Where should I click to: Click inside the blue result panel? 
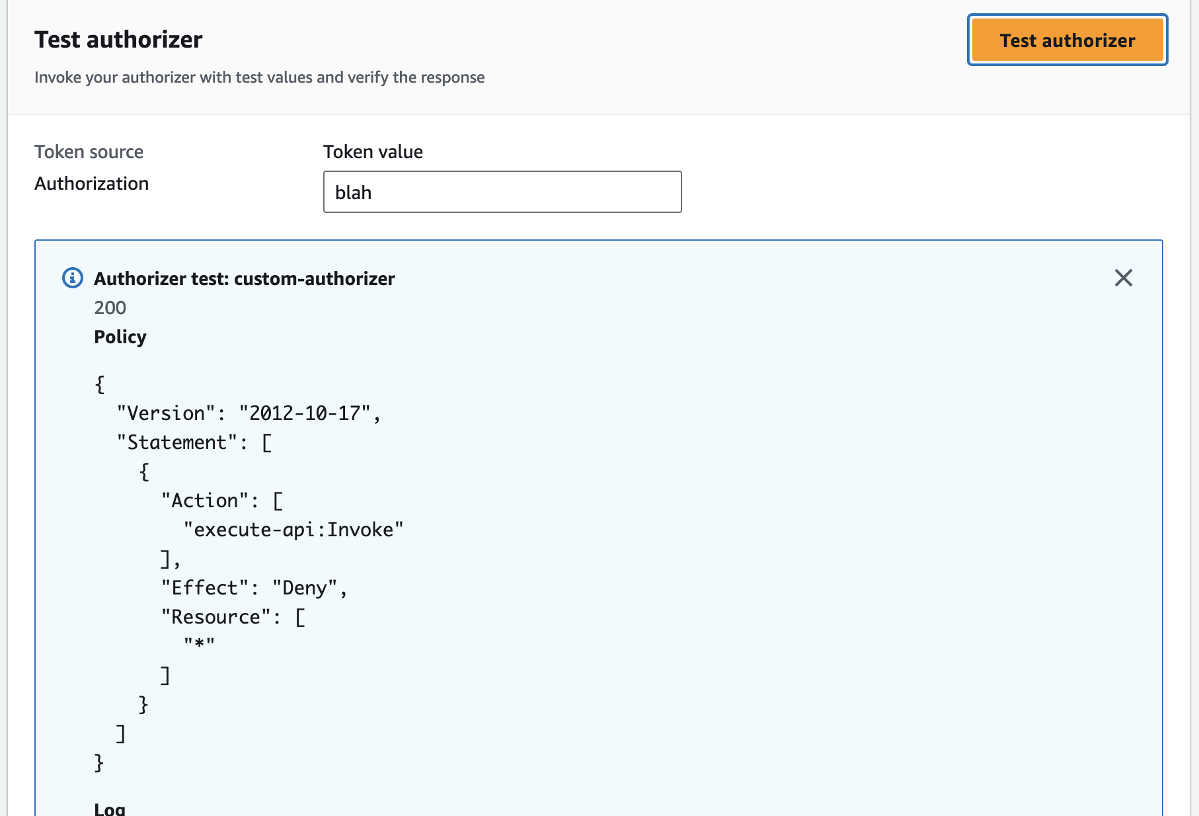click(727, 463)
